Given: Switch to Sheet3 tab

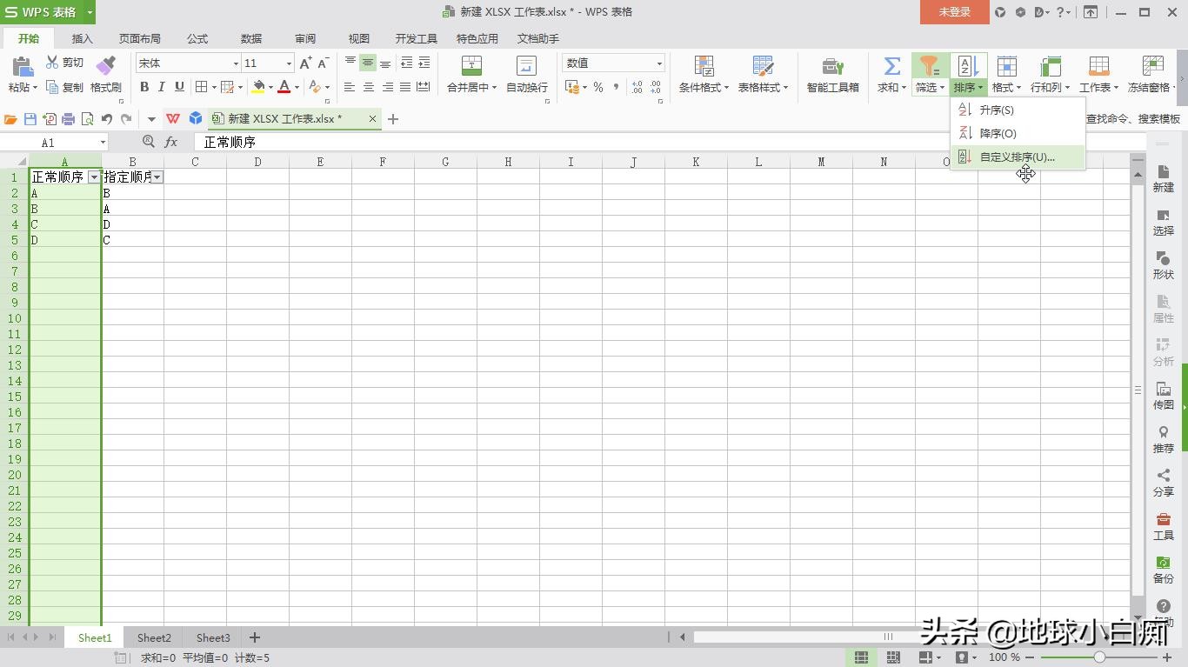Looking at the screenshot, I should [x=213, y=637].
